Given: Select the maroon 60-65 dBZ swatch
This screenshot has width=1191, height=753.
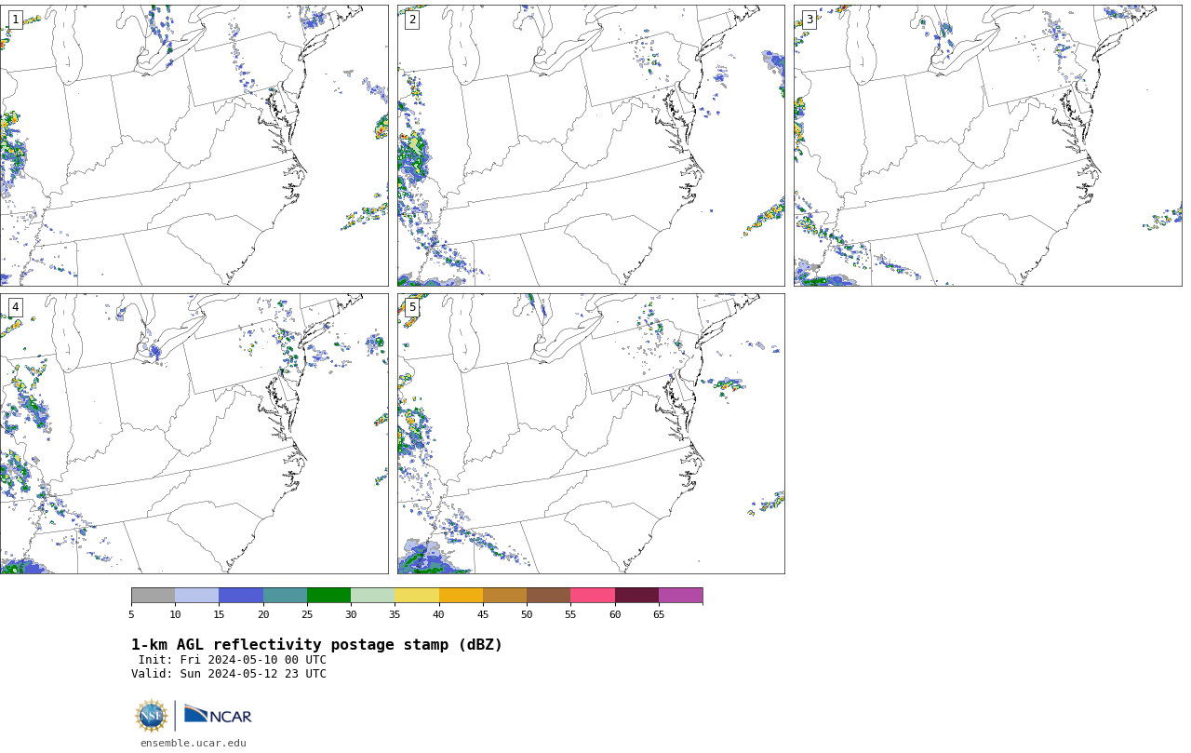Looking at the screenshot, I should pyautogui.click(x=636, y=596).
